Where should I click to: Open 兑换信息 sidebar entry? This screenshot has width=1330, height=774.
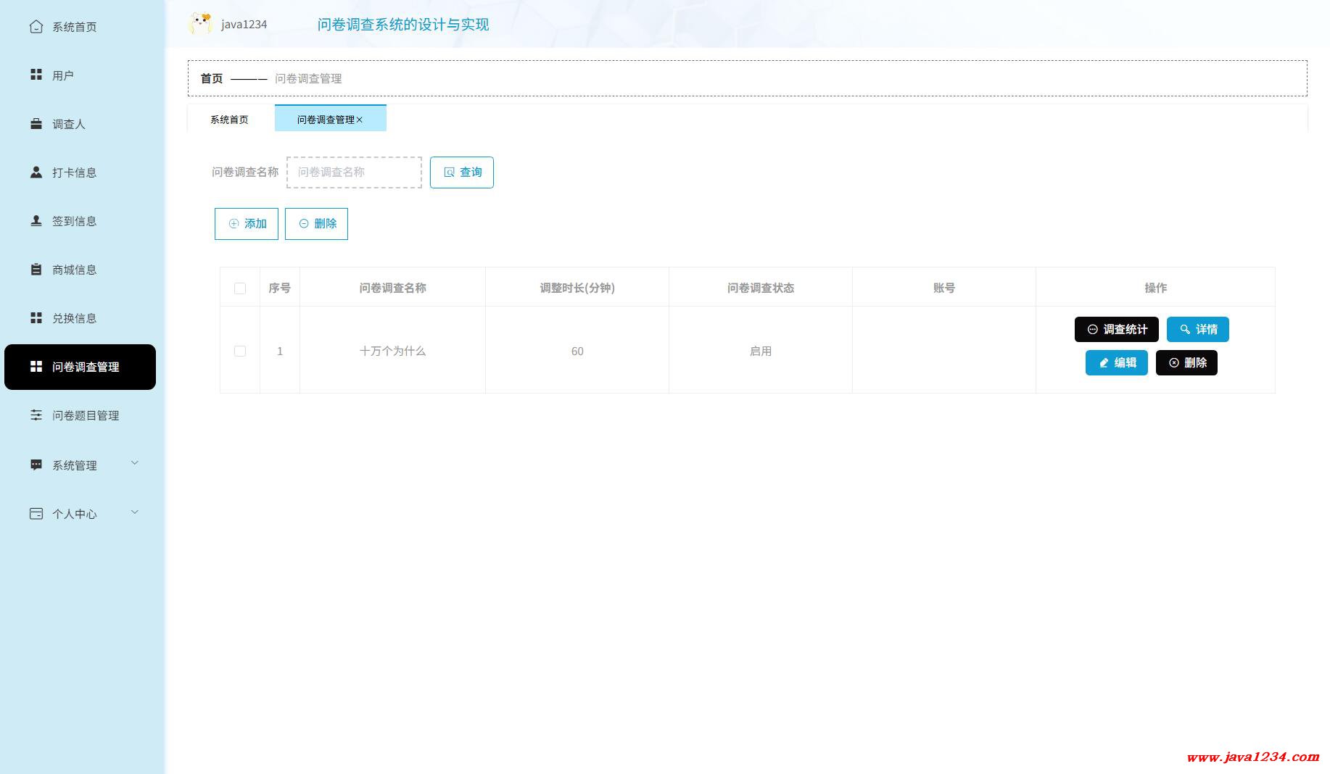[80, 318]
